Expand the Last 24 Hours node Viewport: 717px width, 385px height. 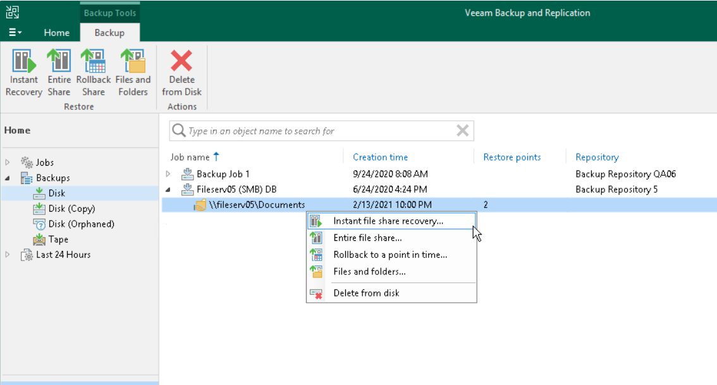coord(8,255)
